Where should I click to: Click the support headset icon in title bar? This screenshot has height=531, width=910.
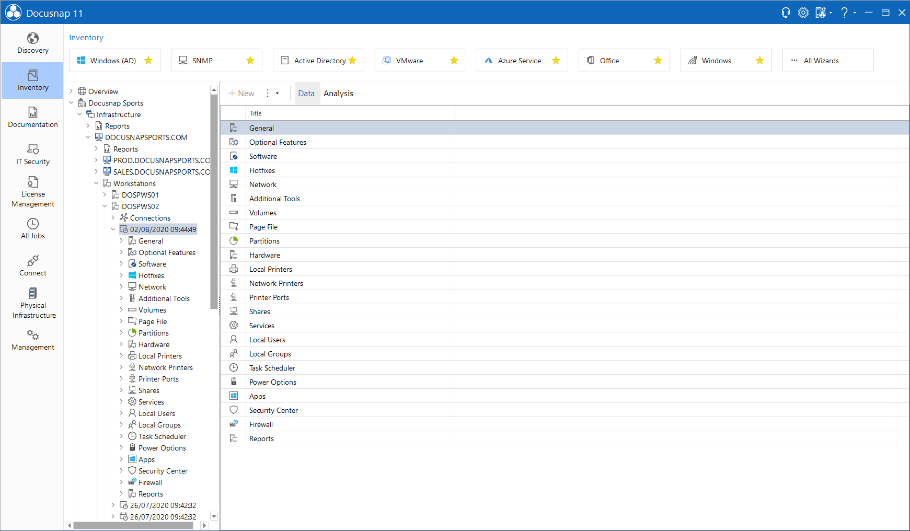(786, 13)
